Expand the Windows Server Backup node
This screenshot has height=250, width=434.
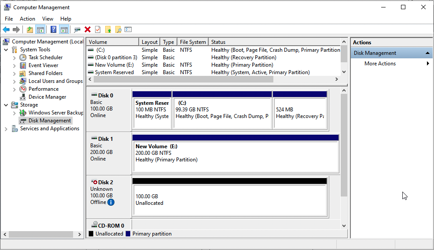tap(15, 113)
